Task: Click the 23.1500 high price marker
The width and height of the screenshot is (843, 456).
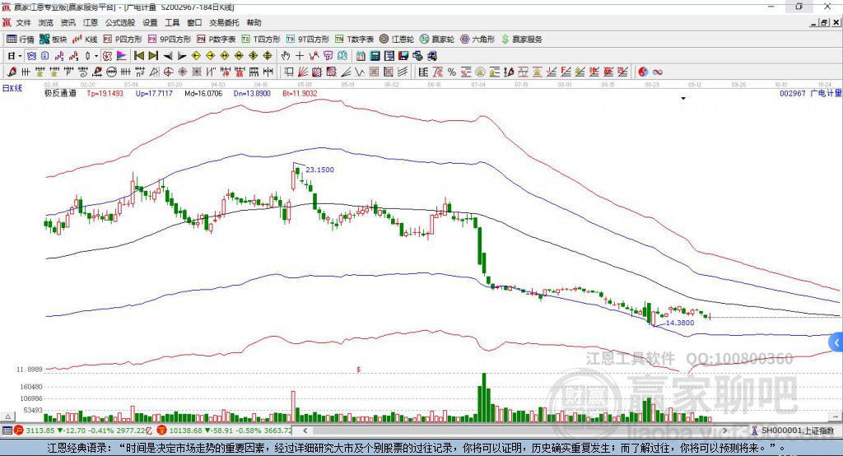Action: coord(320,170)
